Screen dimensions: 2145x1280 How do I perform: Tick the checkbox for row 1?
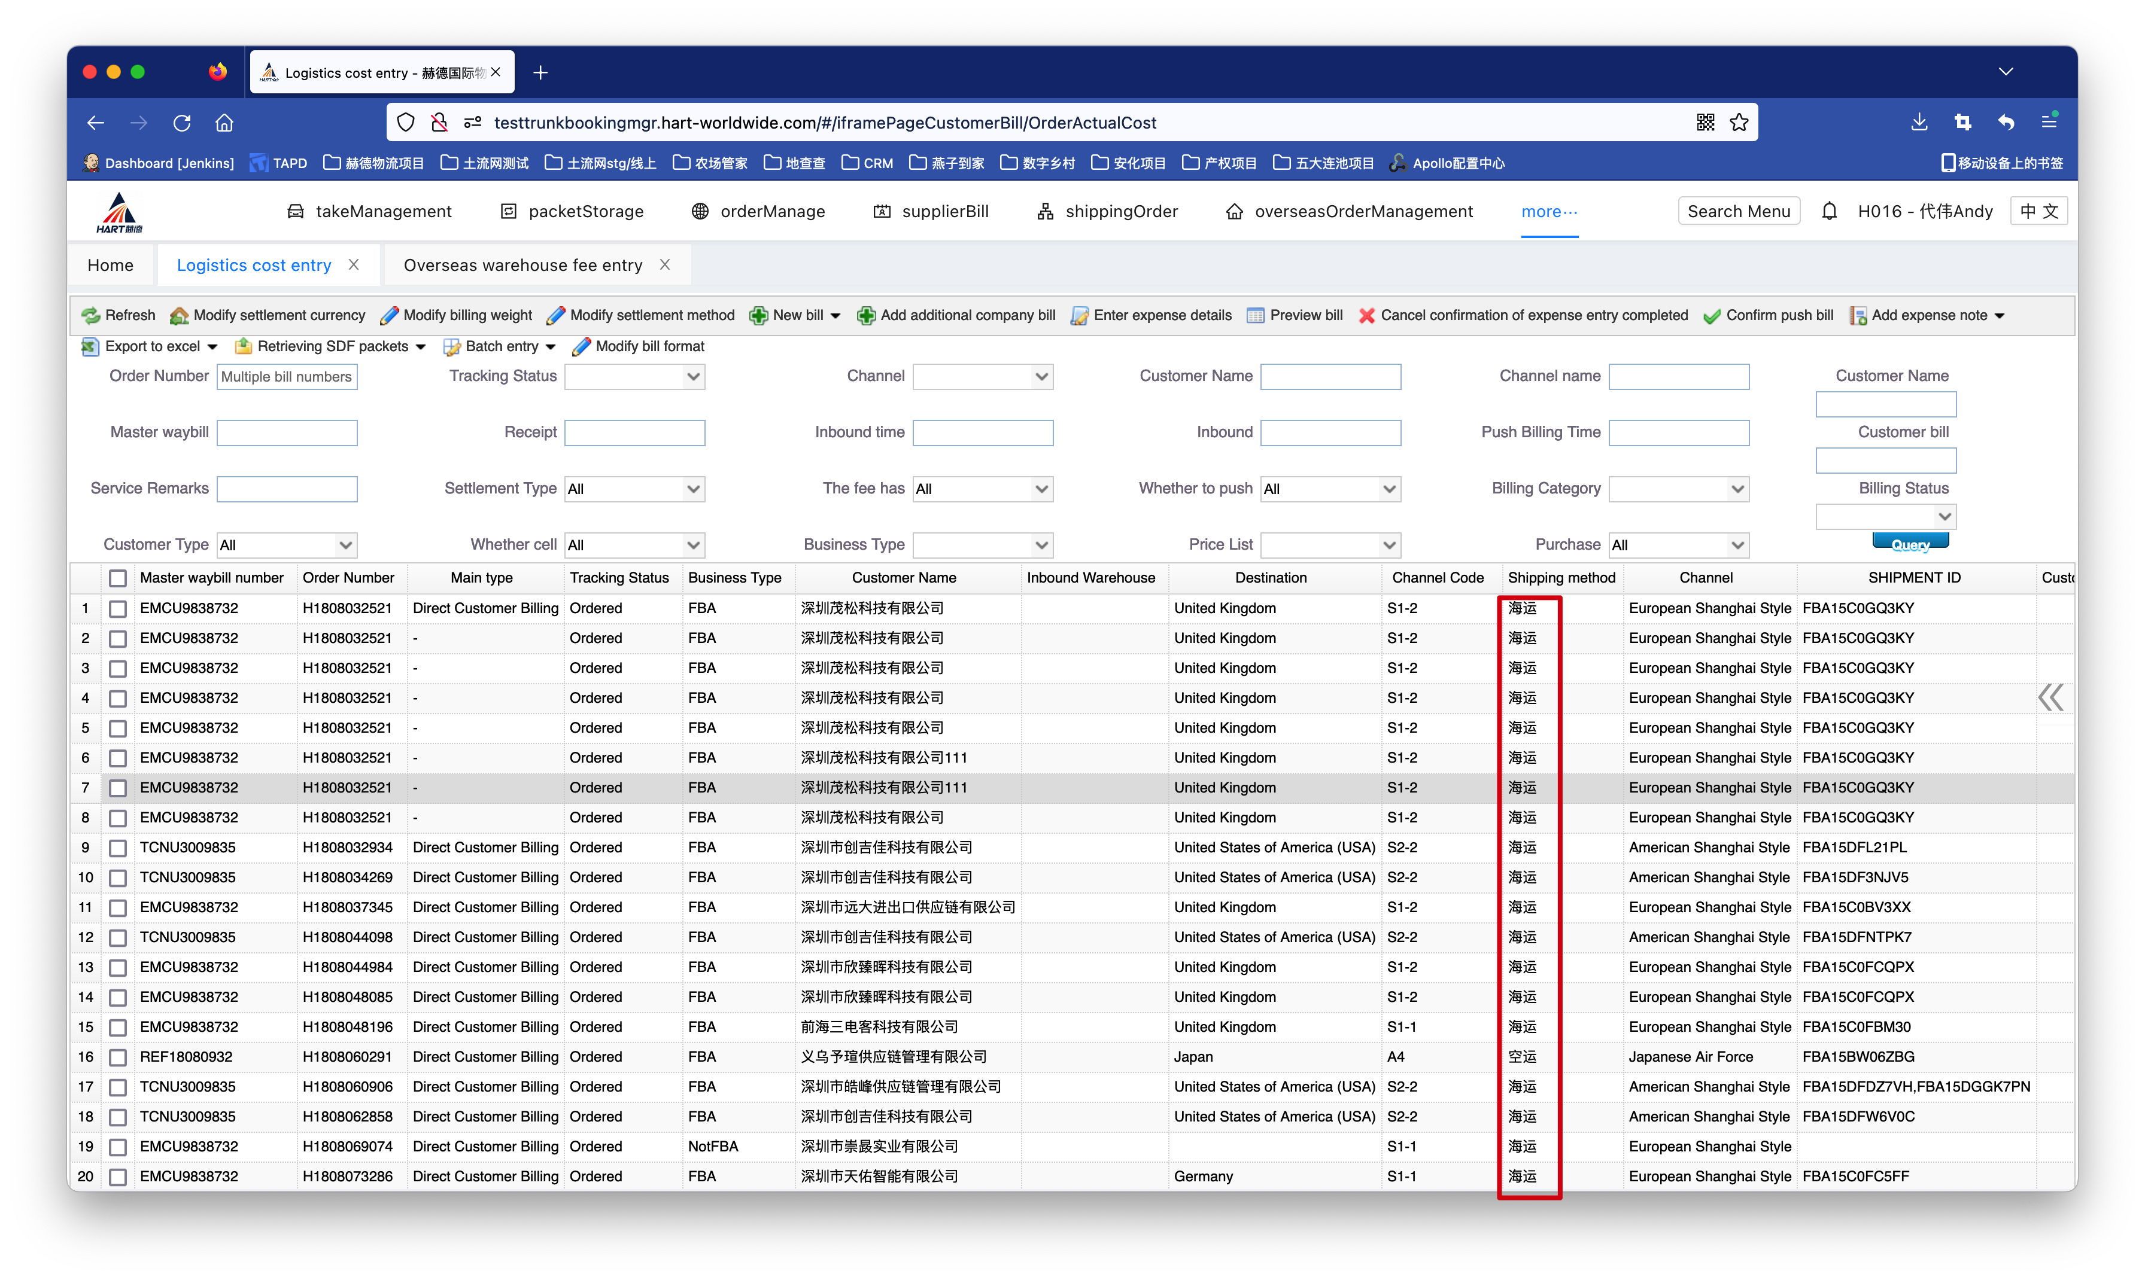pyautogui.click(x=119, y=609)
